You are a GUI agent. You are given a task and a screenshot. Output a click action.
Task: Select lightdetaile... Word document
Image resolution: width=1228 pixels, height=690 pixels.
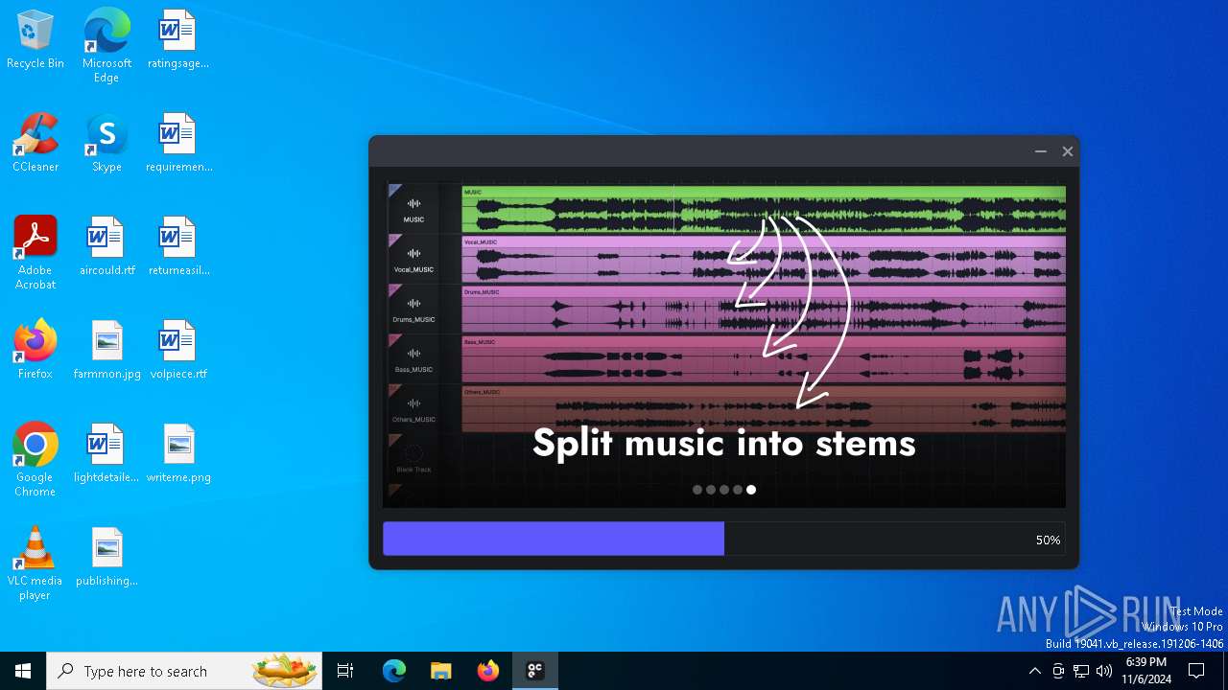coord(106,453)
